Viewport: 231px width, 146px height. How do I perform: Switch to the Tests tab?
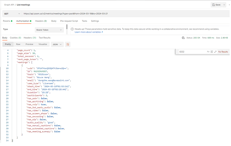[x=84, y=21]
